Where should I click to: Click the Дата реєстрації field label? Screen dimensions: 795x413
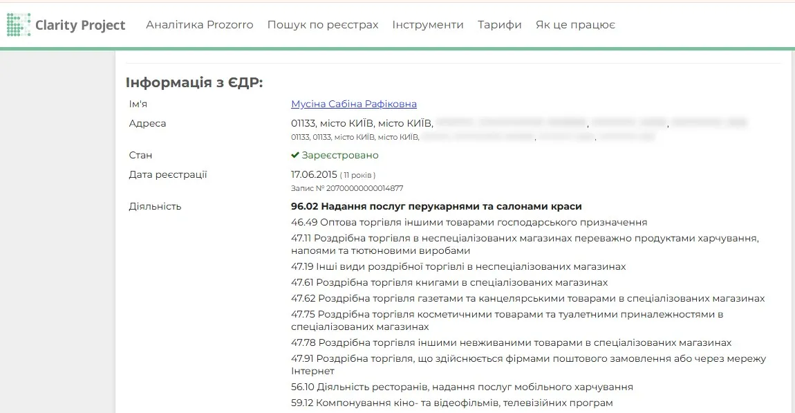168,174
